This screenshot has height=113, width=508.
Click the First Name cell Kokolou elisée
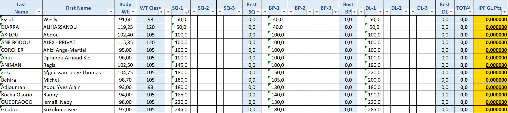point(79,109)
